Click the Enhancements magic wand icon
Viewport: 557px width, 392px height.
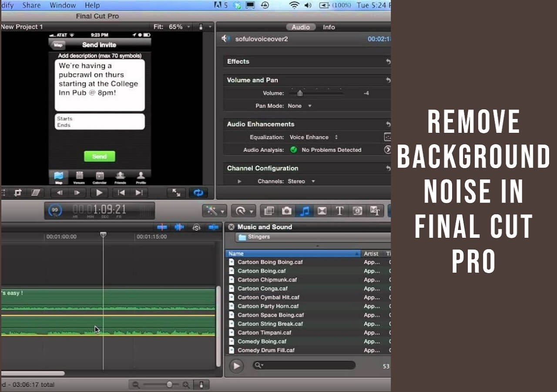point(214,211)
